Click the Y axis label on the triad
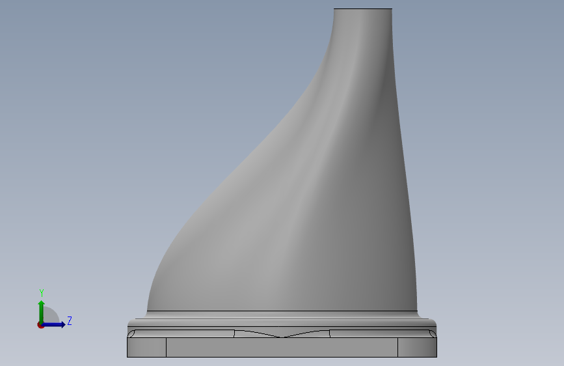The image size is (564, 366). 42,293
